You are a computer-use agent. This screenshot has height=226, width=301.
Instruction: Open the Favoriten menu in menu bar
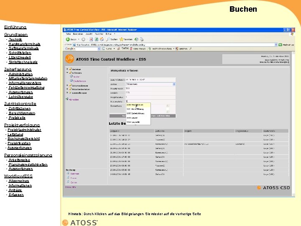coord(99,34)
